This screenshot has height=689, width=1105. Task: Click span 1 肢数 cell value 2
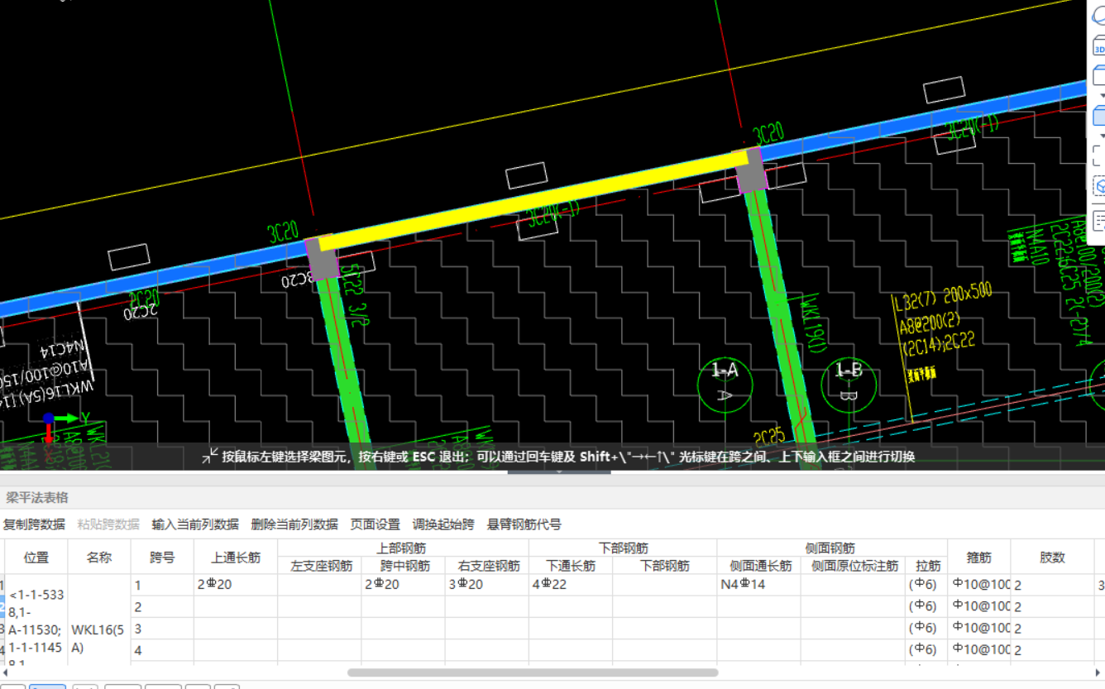pyautogui.click(x=1052, y=585)
